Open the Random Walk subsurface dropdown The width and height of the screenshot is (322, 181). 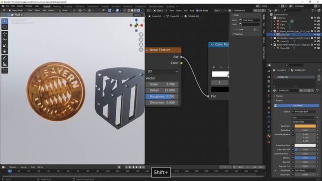point(303,122)
